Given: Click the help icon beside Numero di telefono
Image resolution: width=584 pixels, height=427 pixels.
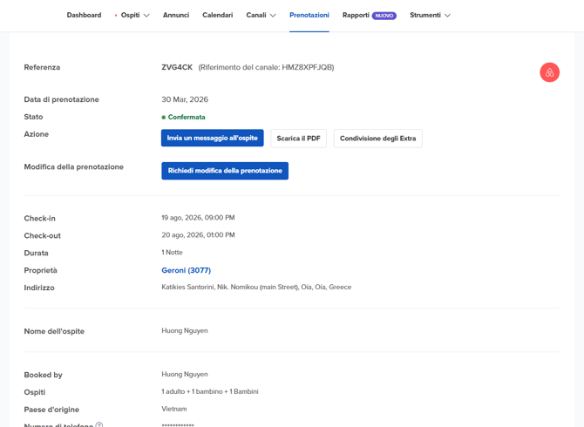Looking at the screenshot, I should 99,425.
